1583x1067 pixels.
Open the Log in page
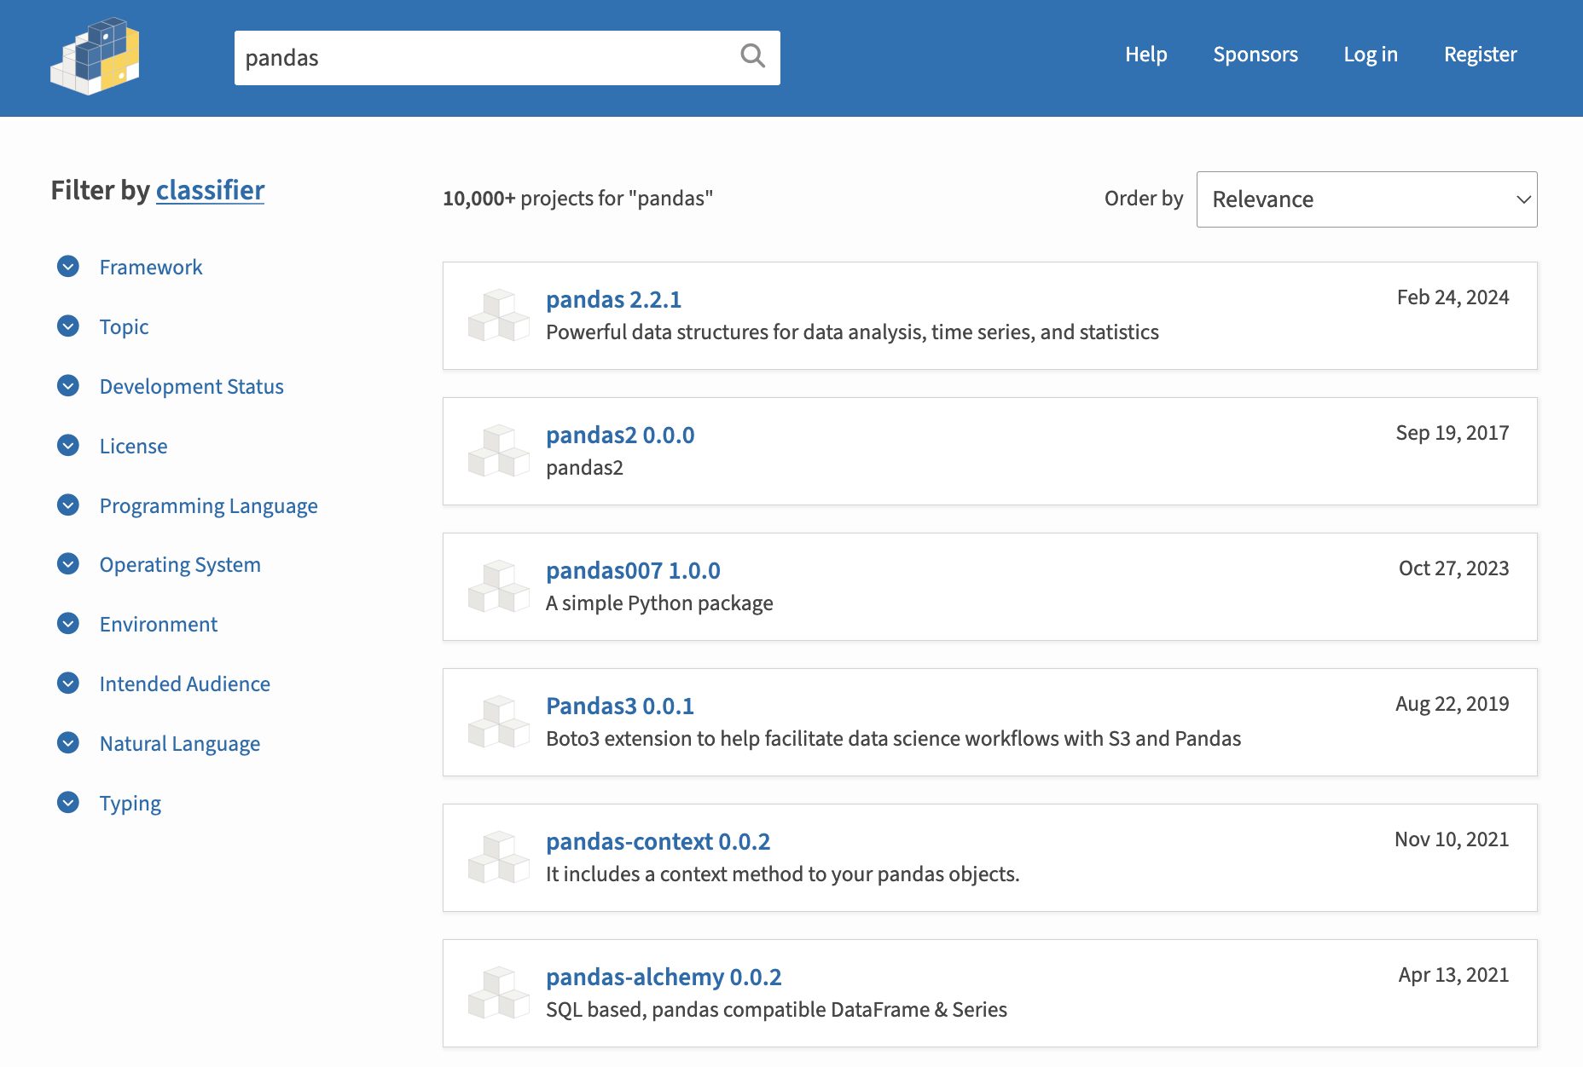[1371, 55]
